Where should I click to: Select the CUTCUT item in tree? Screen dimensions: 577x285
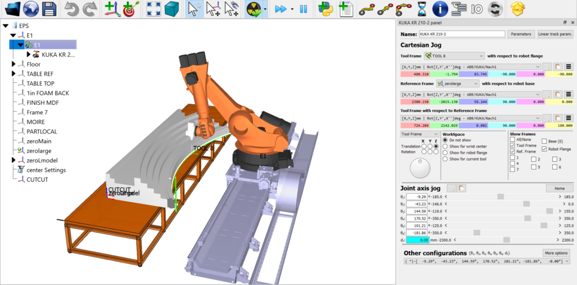[37, 179]
